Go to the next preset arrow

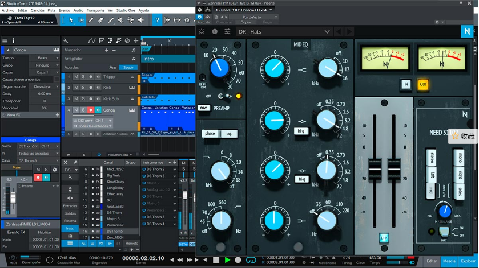click(x=349, y=31)
